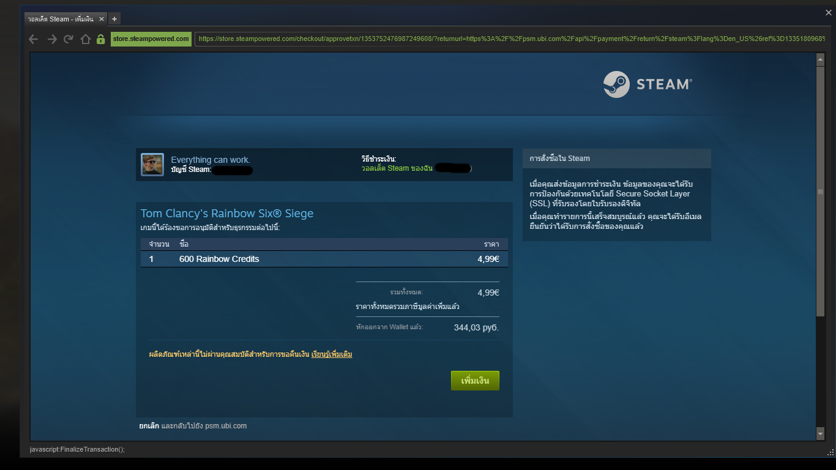Select the วอลเล็ต Steam browser tab
This screenshot has height=470, width=836.
(x=66, y=19)
